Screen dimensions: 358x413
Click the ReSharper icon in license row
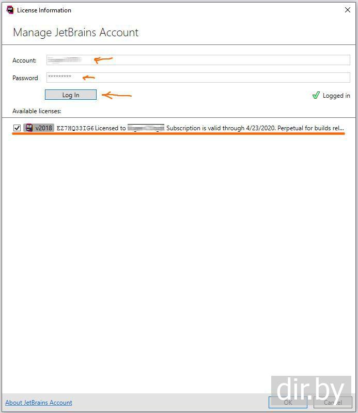(29, 128)
